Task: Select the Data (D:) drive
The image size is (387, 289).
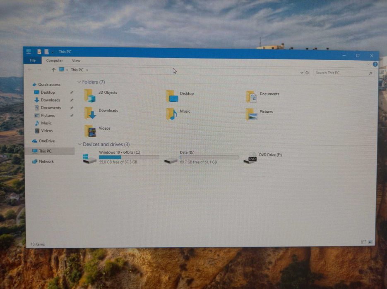Action: (202, 157)
